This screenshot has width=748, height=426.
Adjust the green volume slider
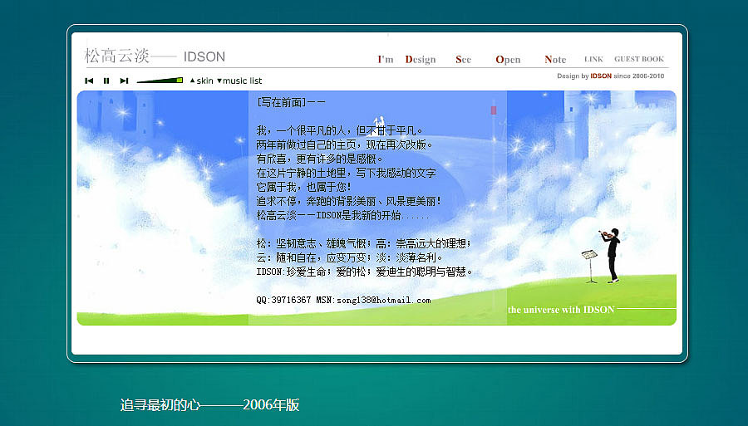click(x=160, y=81)
